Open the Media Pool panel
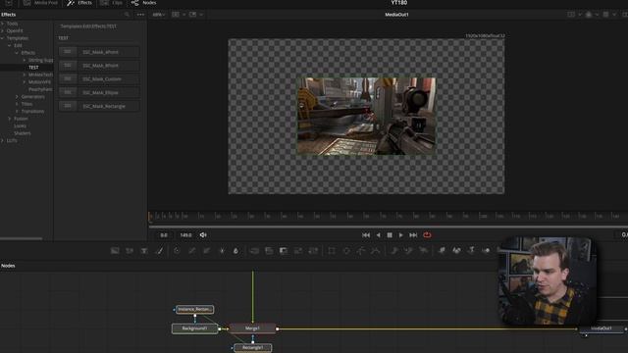Viewport: 628px width, 353px height. [x=40, y=3]
